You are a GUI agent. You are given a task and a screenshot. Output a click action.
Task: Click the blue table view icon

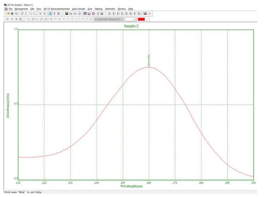click(x=85, y=14)
